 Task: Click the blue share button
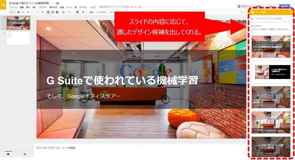pyautogui.click(x=285, y=6)
